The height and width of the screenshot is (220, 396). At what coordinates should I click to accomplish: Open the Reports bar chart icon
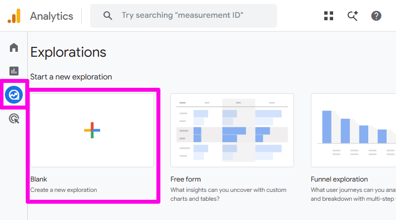point(14,71)
